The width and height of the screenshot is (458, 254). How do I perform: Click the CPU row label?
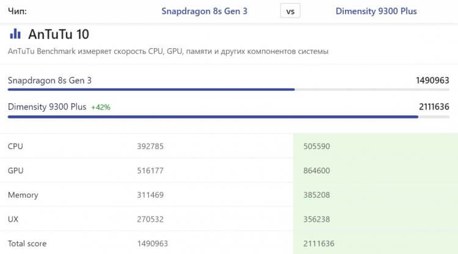15,146
